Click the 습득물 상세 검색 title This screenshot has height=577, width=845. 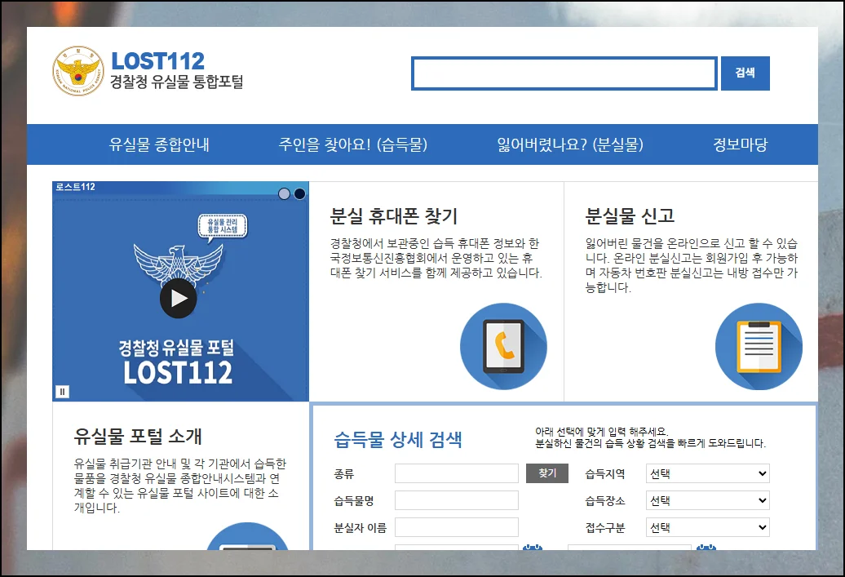tap(398, 440)
